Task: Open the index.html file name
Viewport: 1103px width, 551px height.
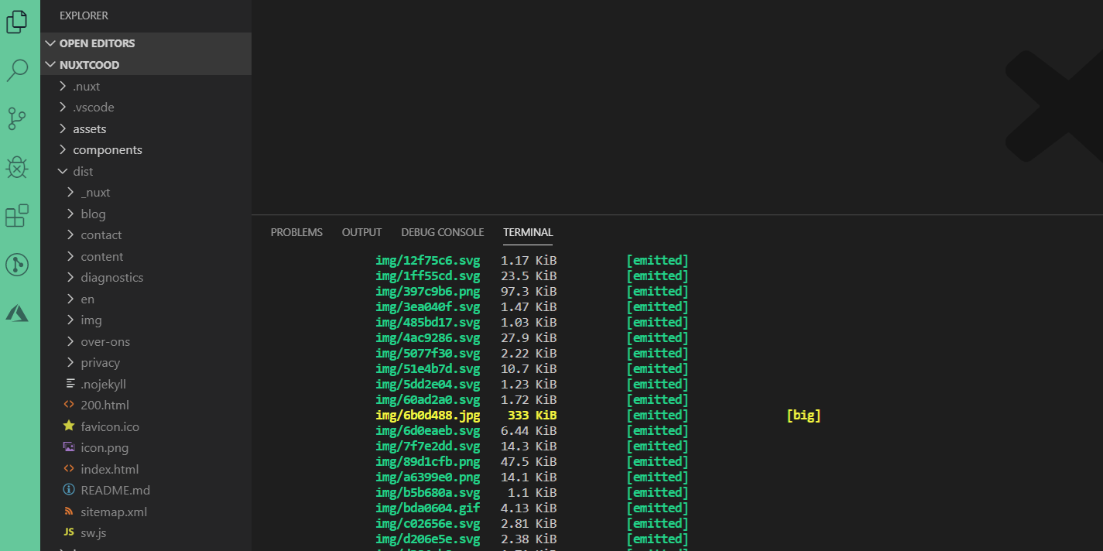Action: click(x=109, y=469)
